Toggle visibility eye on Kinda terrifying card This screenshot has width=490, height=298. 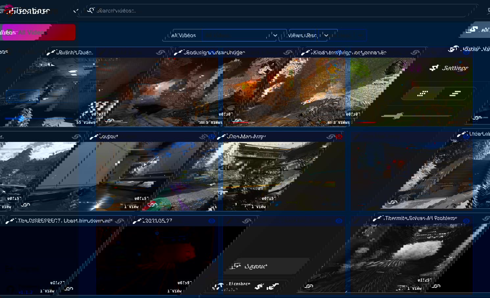click(x=415, y=53)
